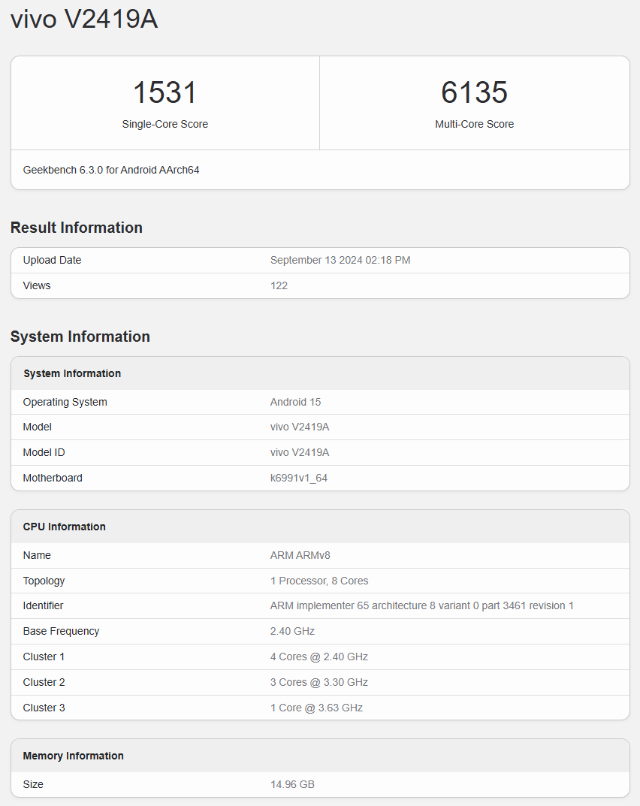The image size is (640, 806).
Task: Select the Upload Date value September 13 2024
Action: (340, 260)
